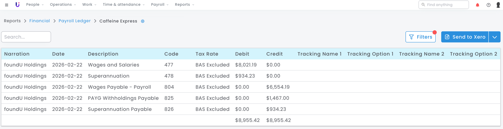Open the hamburger navigation menu

tap(7, 5)
